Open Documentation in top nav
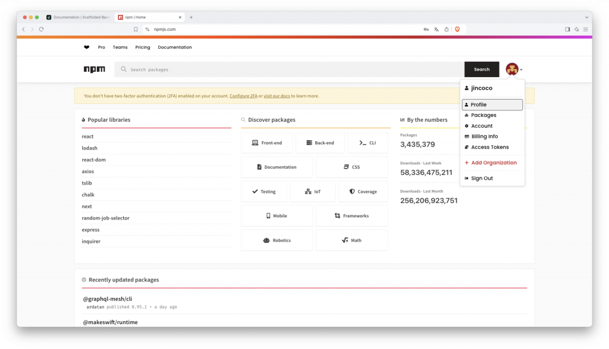This screenshot has height=349, width=609. 175,47
